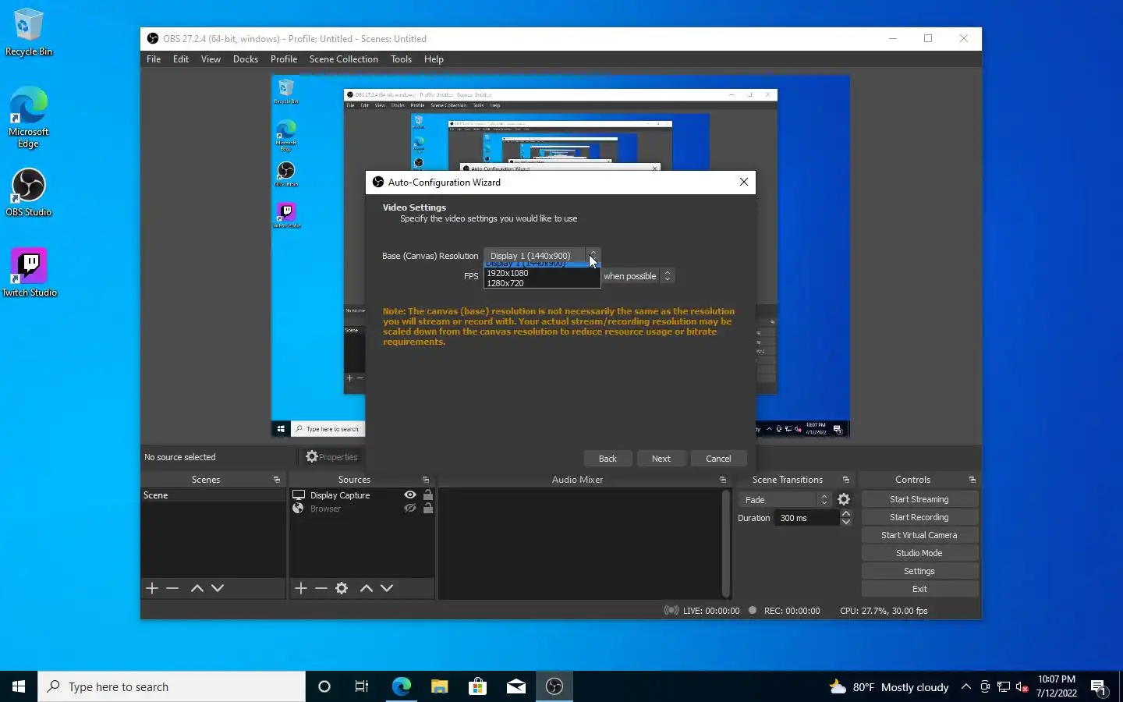Add a new scene with the plus icon
Viewport: 1123px width, 702px height.
point(152,588)
